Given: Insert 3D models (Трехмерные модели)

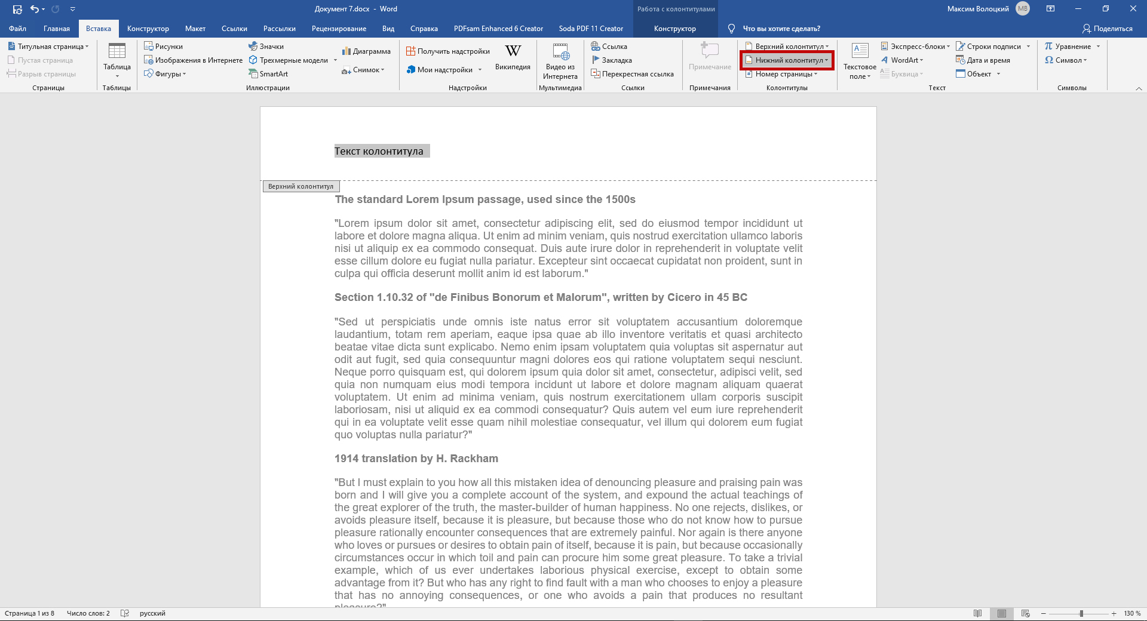Looking at the screenshot, I should (x=289, y=60).
